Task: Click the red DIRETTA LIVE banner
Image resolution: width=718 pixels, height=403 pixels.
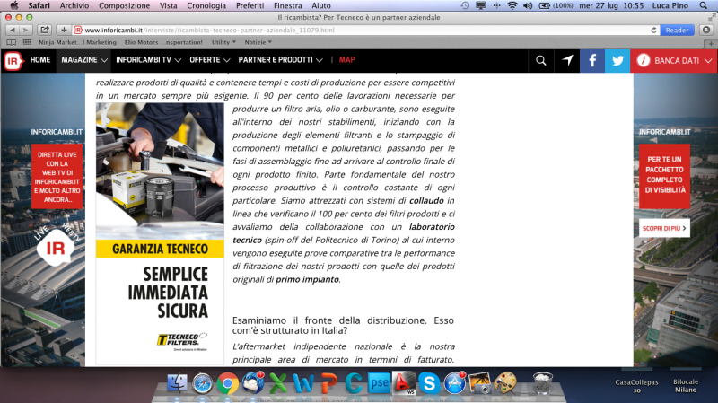Action: [57, 177]
